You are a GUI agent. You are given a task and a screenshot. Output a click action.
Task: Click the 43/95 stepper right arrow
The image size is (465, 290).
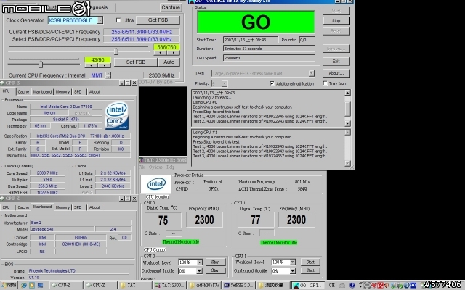coord(105,65)
